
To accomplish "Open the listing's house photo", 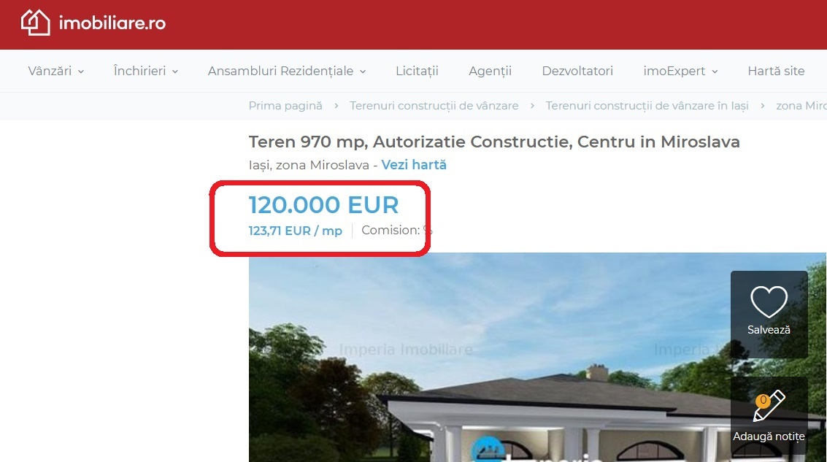I will pyautogui.click(x=537, y=357).
